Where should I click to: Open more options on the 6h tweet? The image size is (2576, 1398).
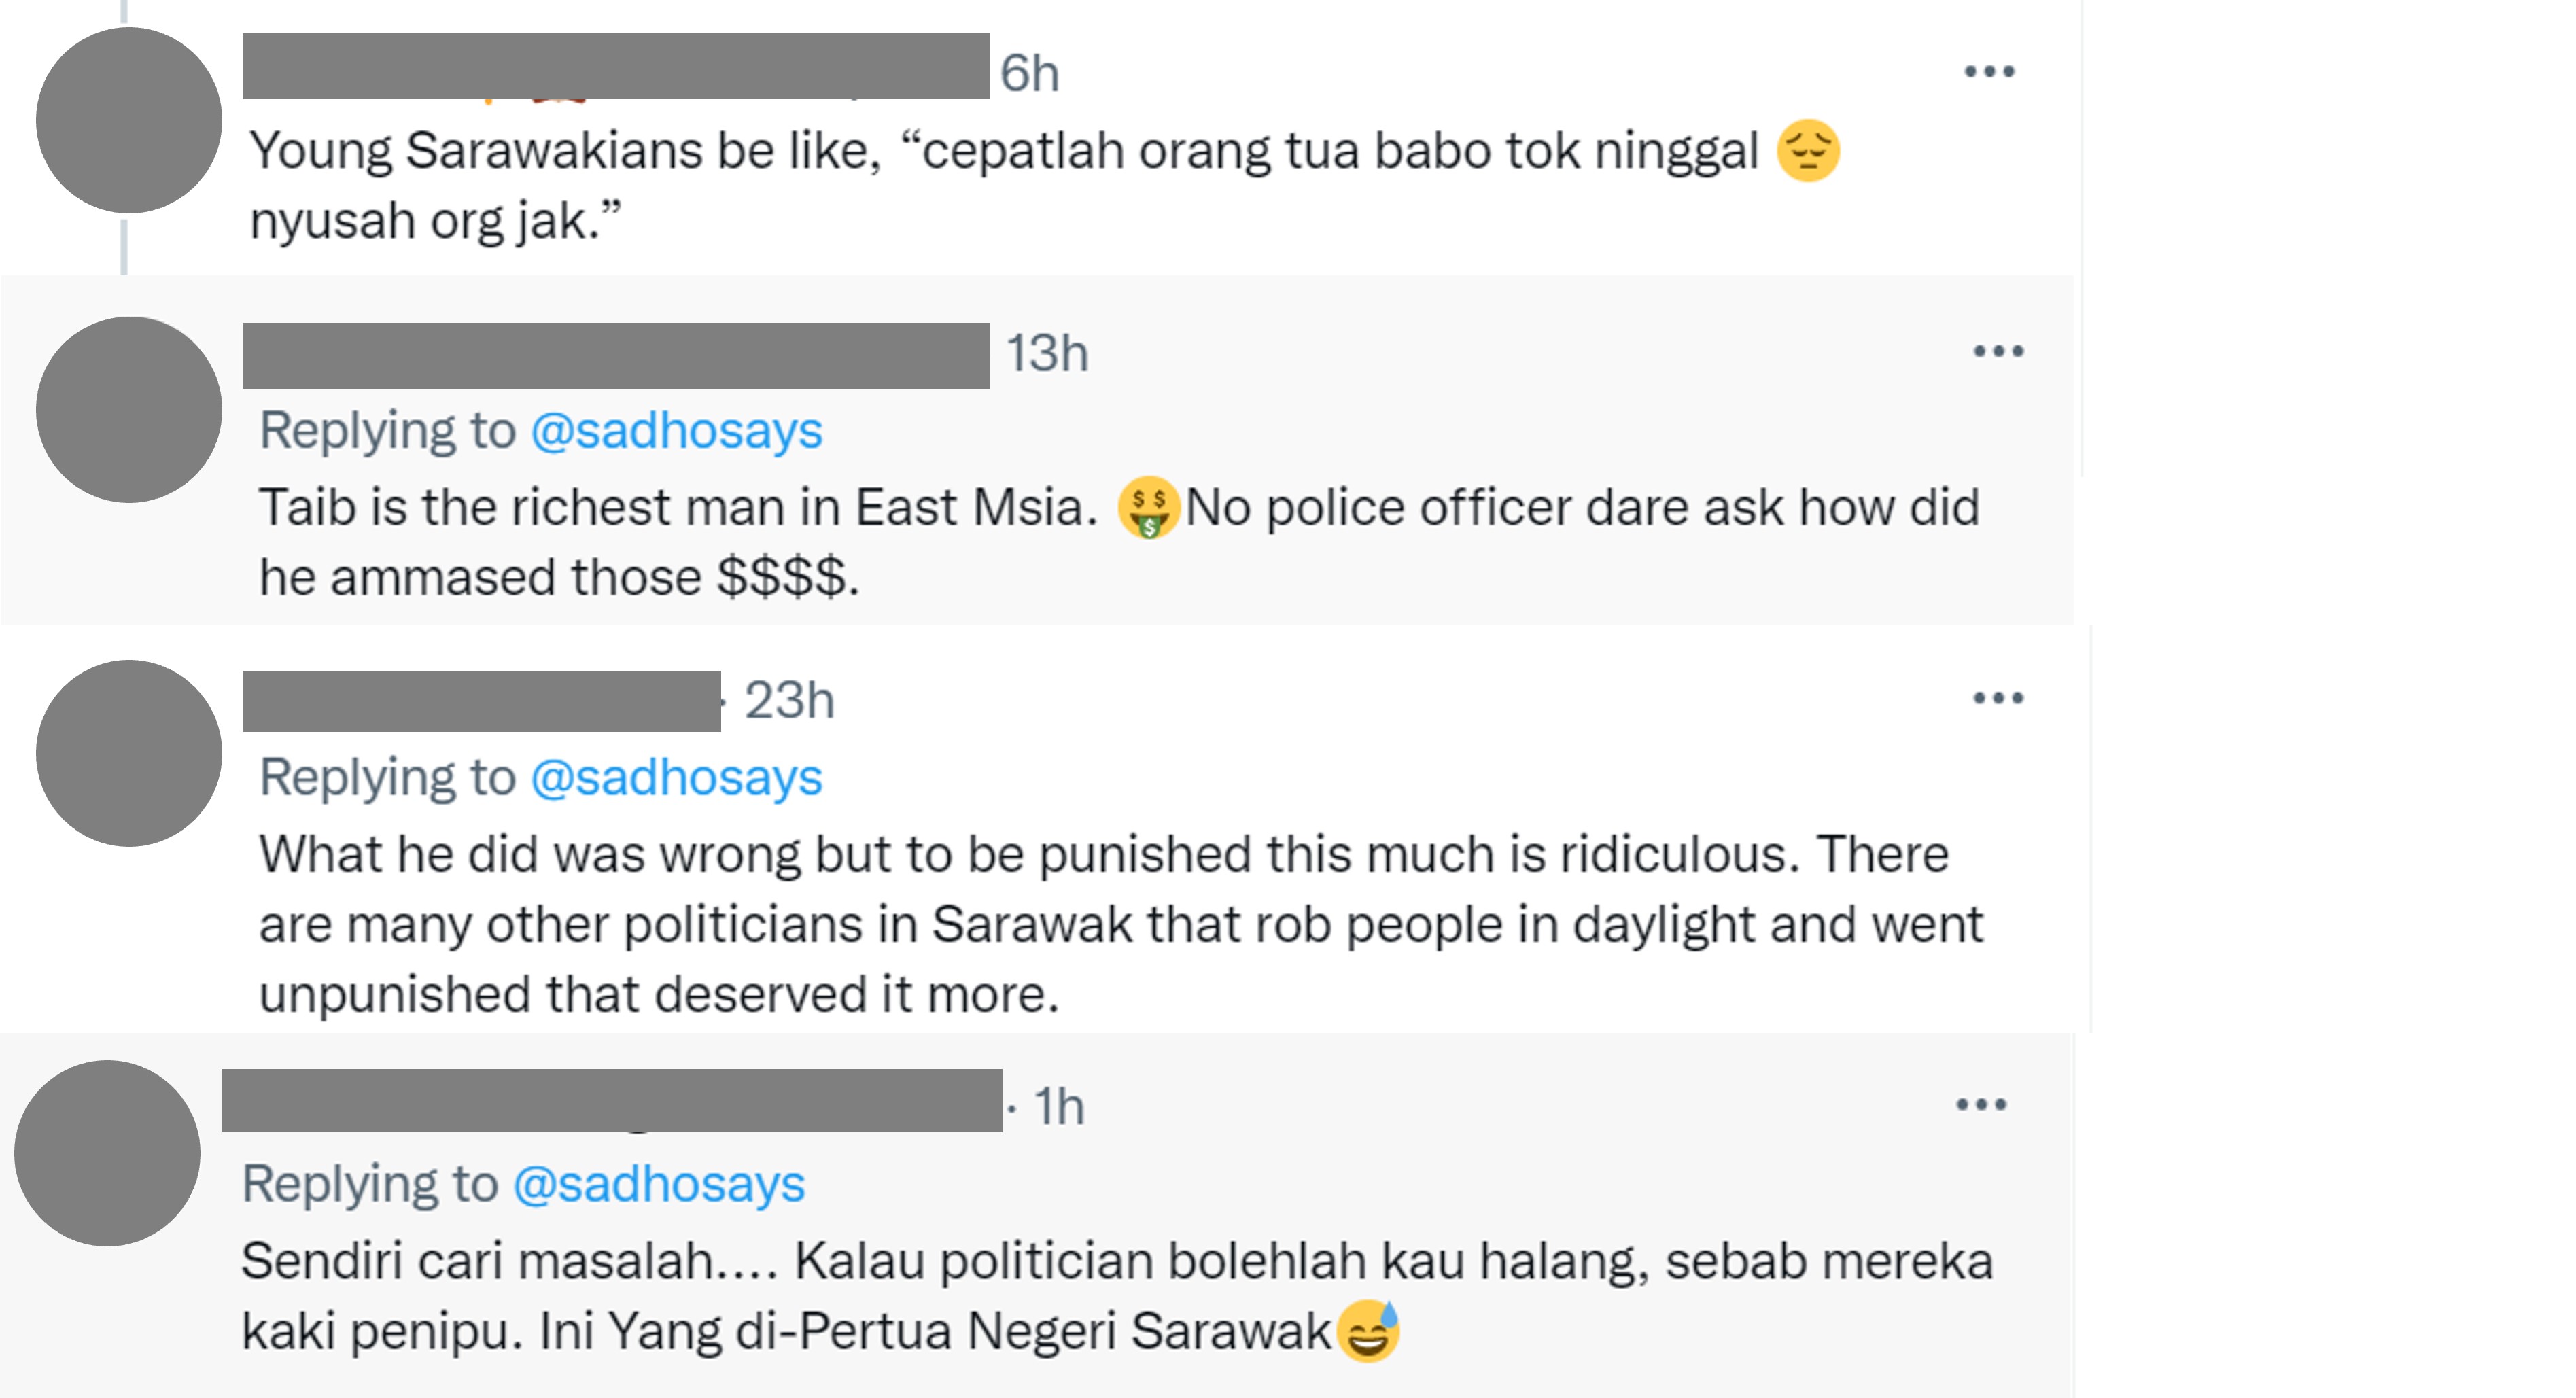tap(1988, 72)
